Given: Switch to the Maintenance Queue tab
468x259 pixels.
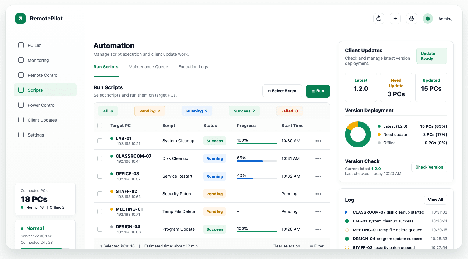Looking at the screenshot, I should click(148, 67).
